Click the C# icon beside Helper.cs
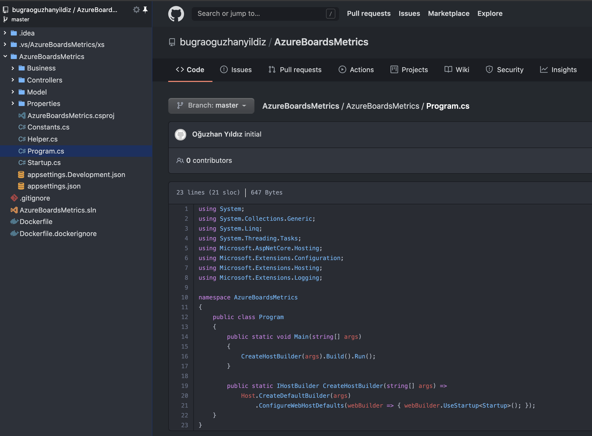The image size is (592, 436). (x=22, y=139)
